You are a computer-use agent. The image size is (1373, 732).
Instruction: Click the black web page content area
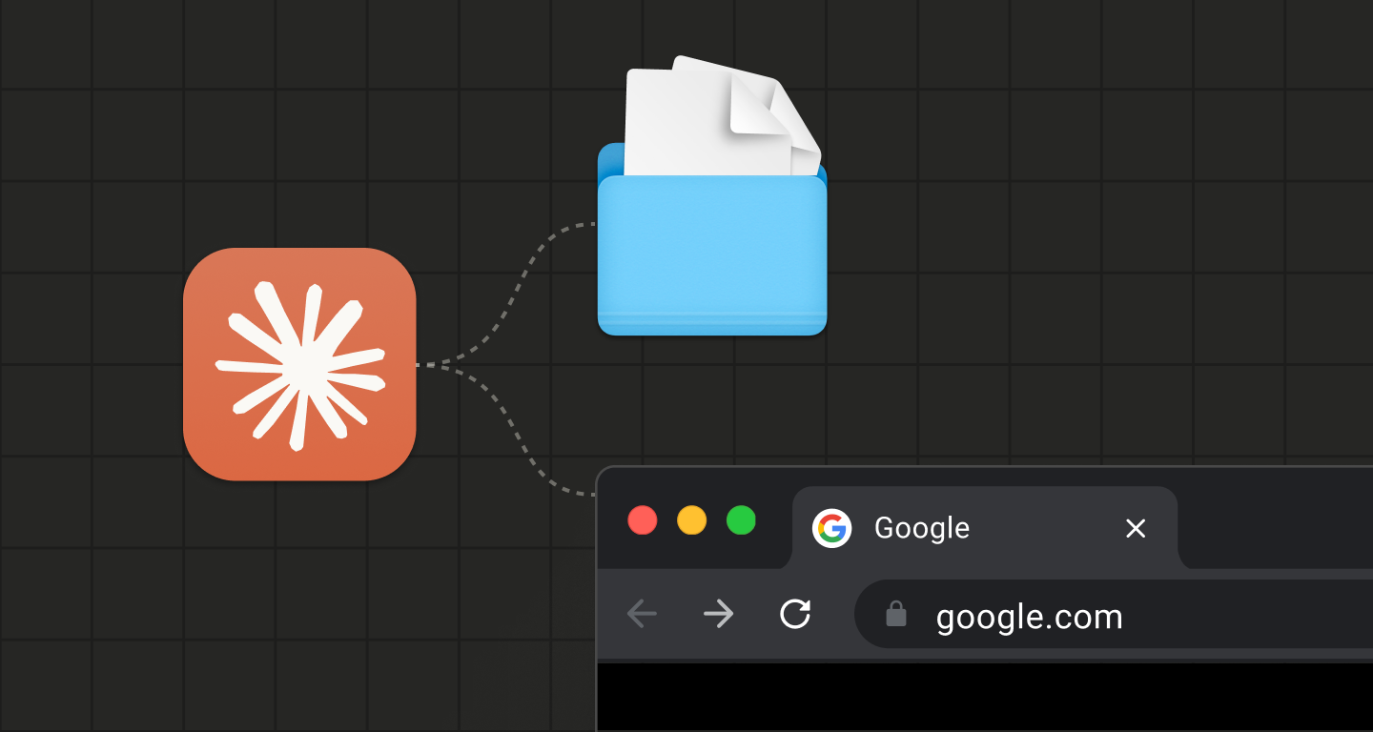(982, 698)
